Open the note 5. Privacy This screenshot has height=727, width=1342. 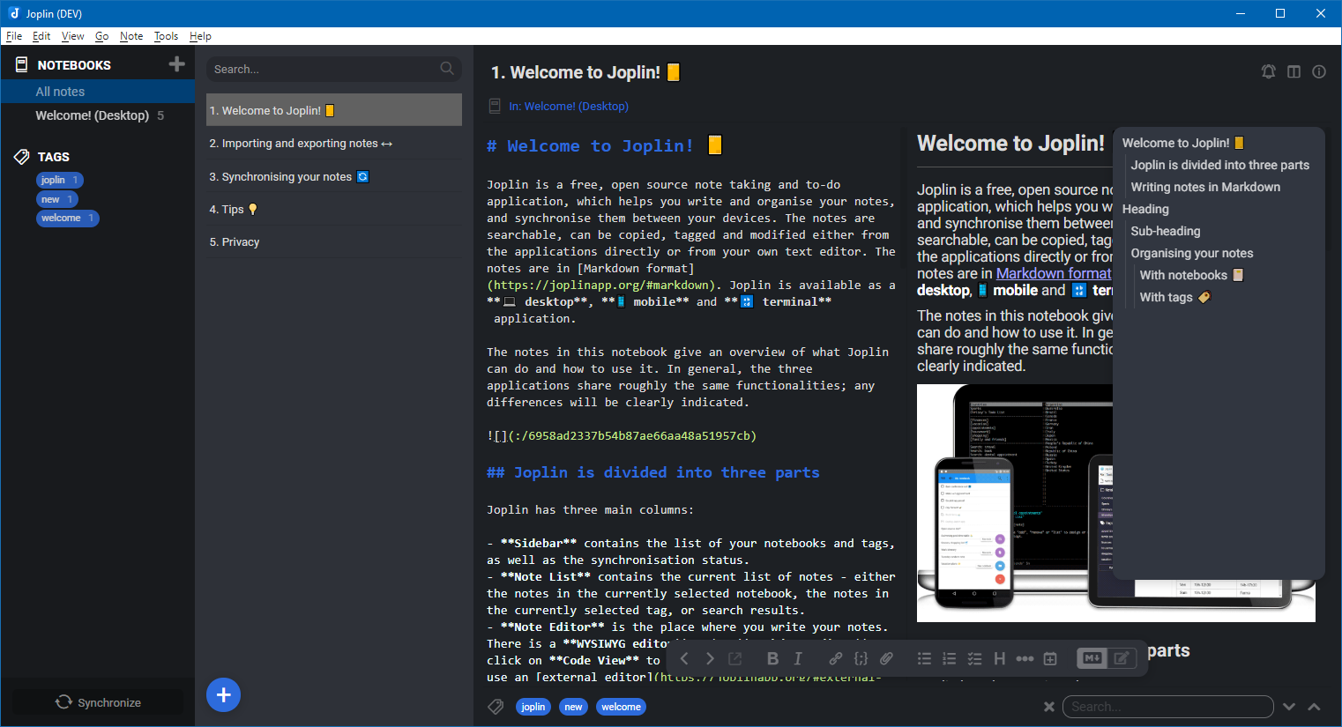pos(334,241)
